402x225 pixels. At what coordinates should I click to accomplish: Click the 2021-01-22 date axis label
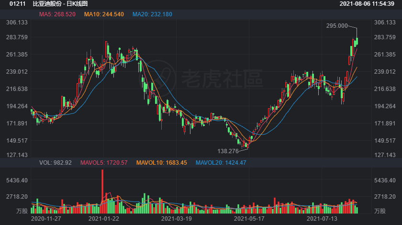tap(103, 219)
